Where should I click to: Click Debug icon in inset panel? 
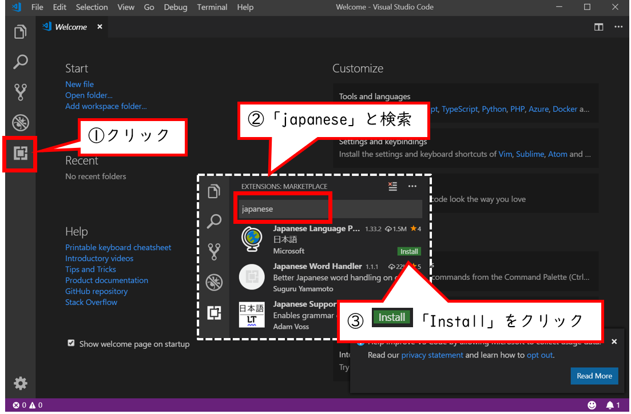[214, 282]
